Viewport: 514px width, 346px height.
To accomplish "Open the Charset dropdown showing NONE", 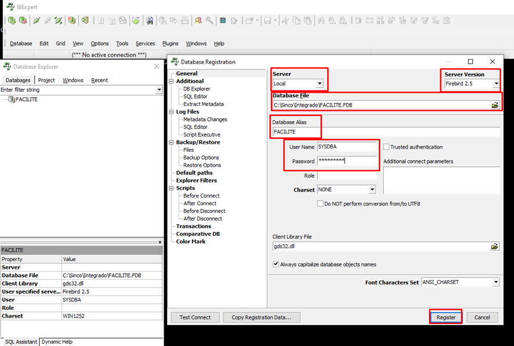I will [x=372, y=190].
